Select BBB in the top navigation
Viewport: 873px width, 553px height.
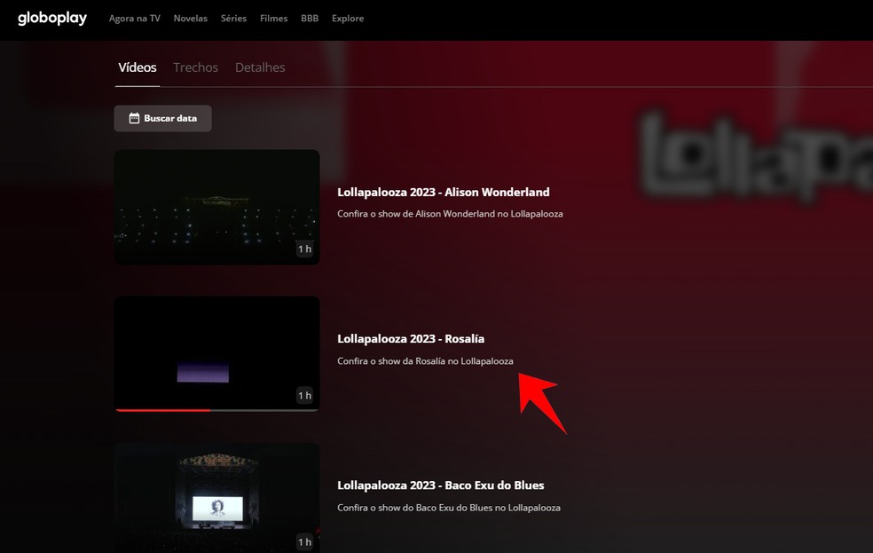310,19
